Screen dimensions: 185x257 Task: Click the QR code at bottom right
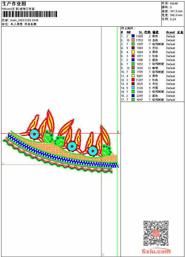156,233
